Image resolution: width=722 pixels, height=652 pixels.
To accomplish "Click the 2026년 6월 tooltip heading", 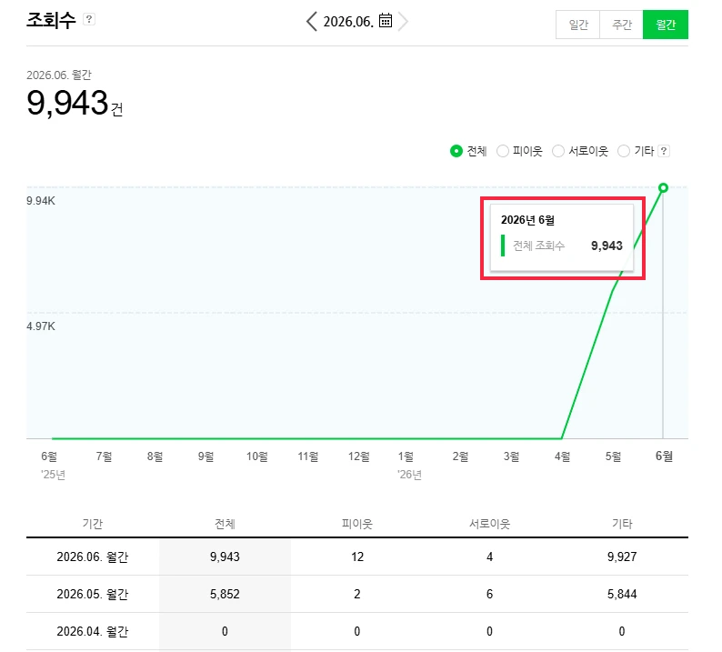I will tap(527, 220).
